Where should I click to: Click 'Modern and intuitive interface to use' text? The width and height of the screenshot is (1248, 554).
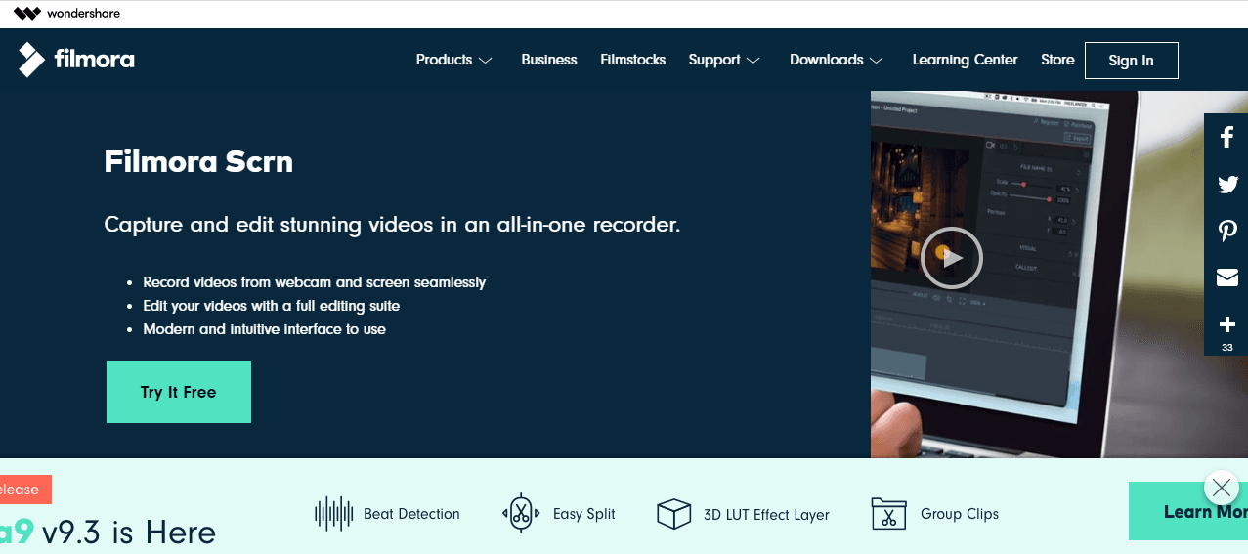(x=265, y=329)
